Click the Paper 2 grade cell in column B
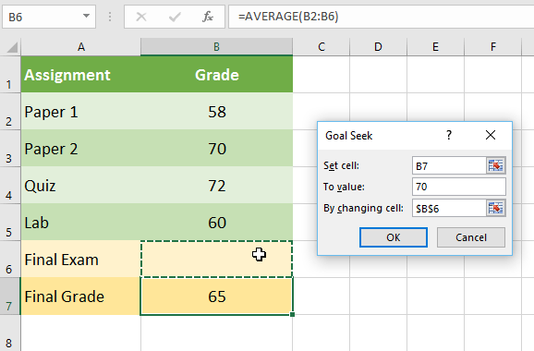This screenshot has height=351, width=534. point(216,148)
